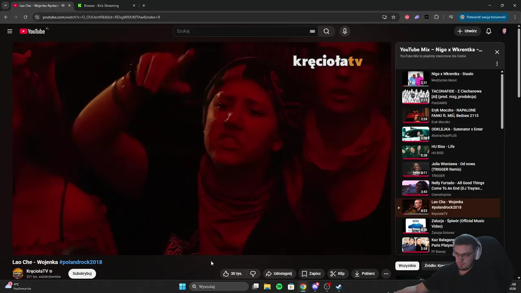521x293 pixels.
Task: Open the weather widget on taskbar
Action: (x=18, y=286)
